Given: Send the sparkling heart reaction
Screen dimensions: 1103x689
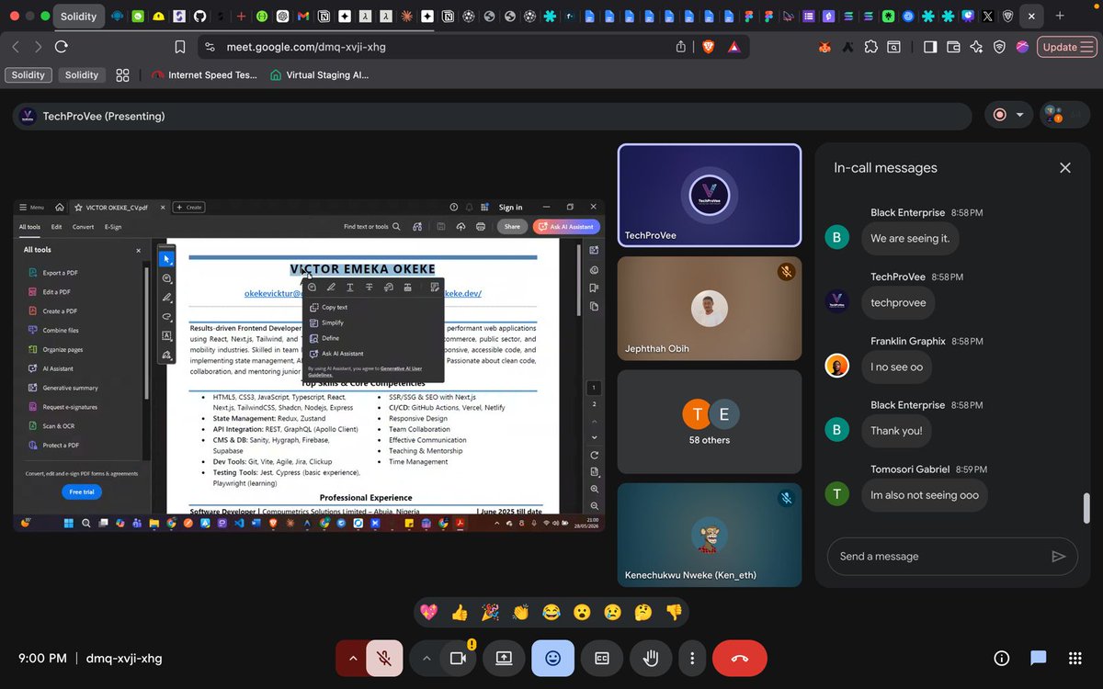Looking at the screenshot, I should pyautogui.click(x=429, y=612).
